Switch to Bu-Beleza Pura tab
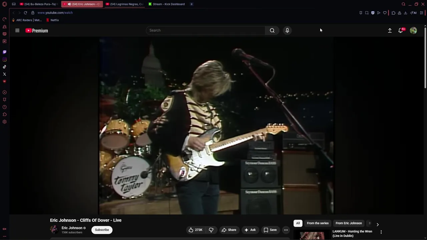 tap(38, 4)
